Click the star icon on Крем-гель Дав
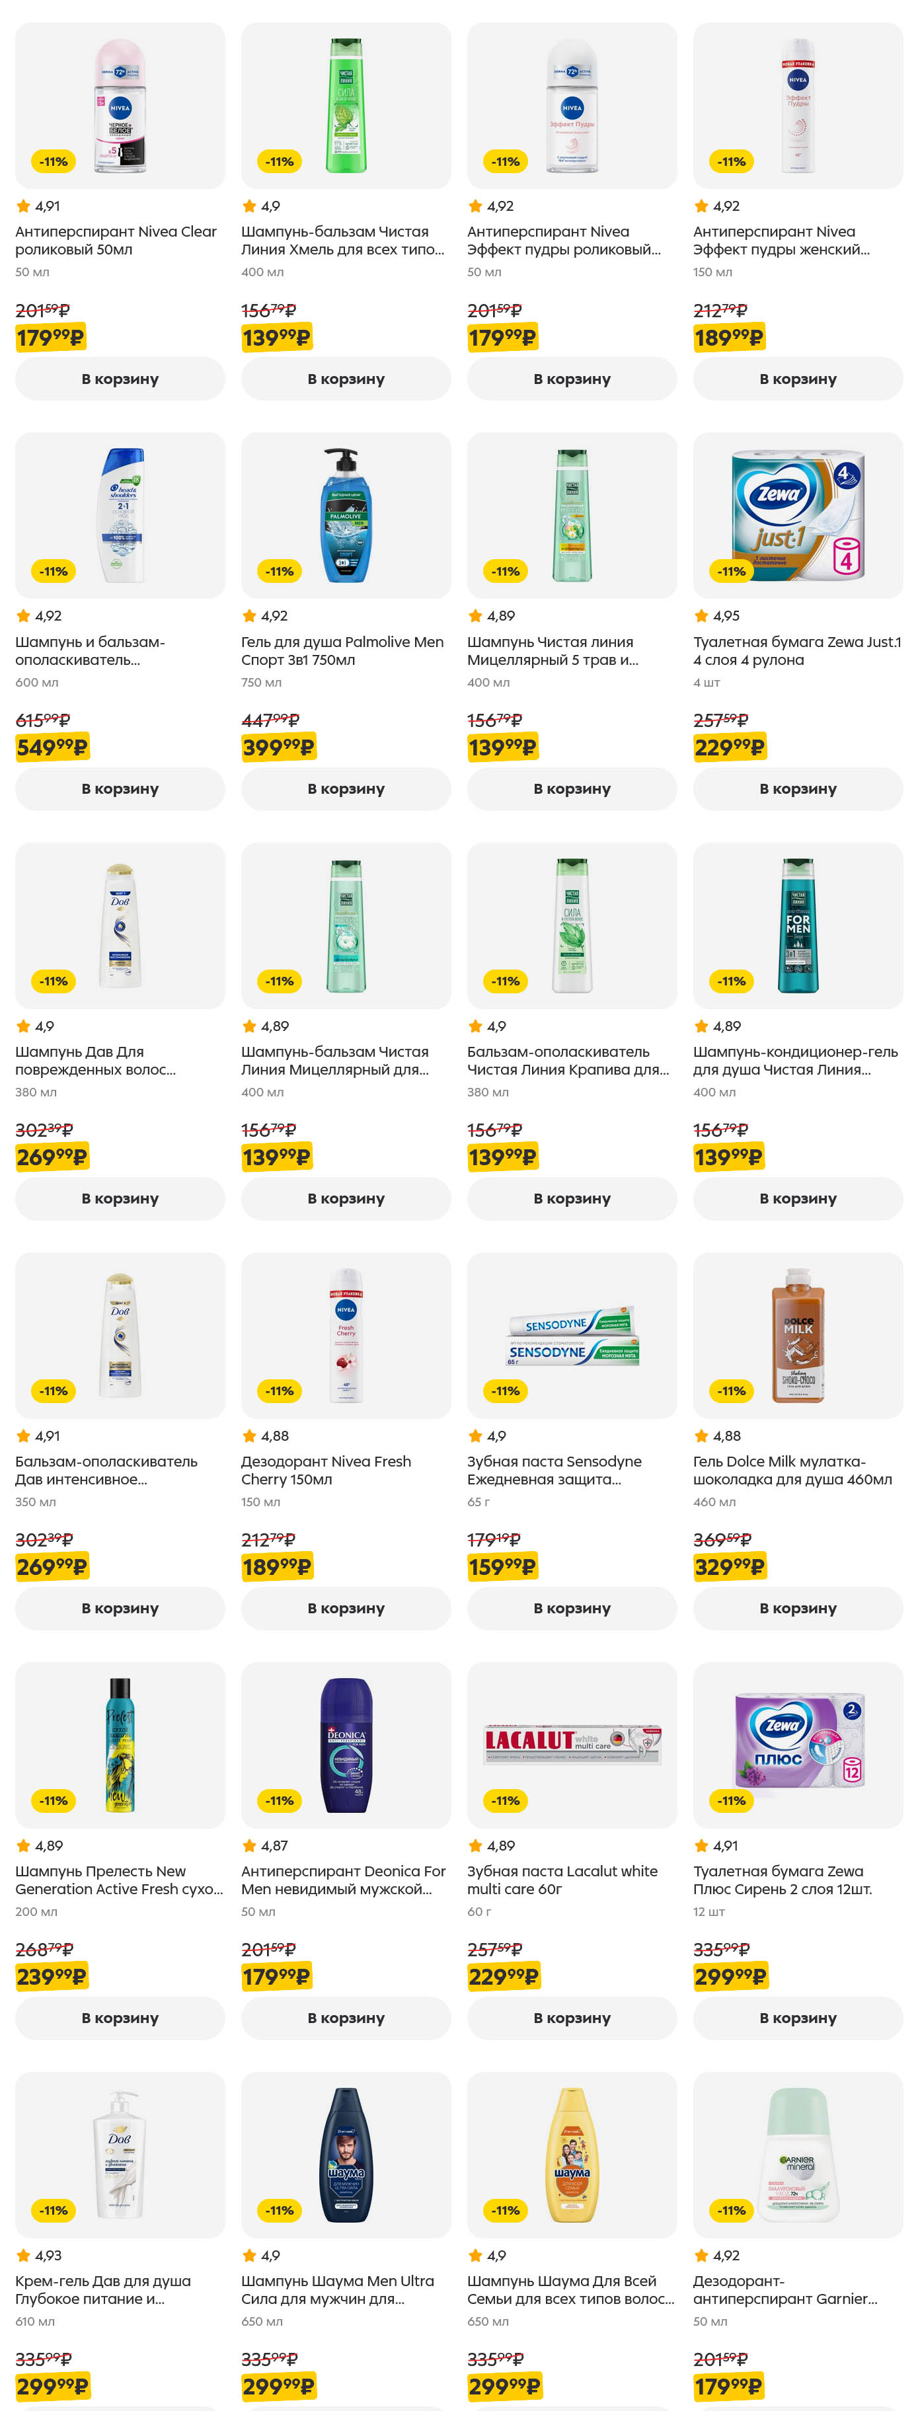 tap(23, 2256)
